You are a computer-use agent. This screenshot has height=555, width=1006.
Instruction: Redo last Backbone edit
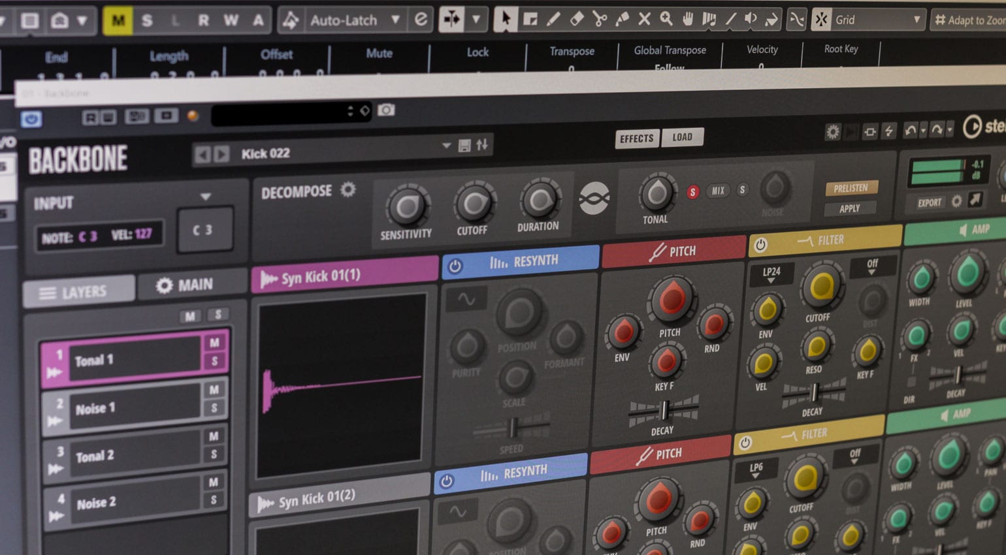(x=937, y=130)
